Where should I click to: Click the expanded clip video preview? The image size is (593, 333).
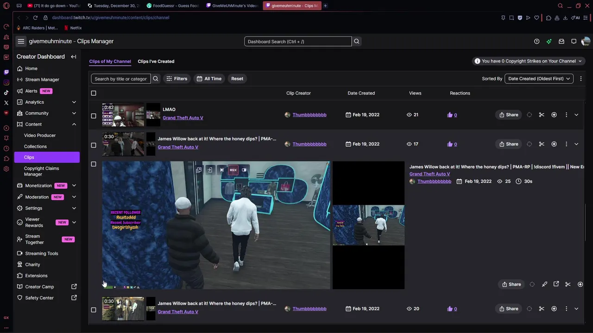pos(216,225)
